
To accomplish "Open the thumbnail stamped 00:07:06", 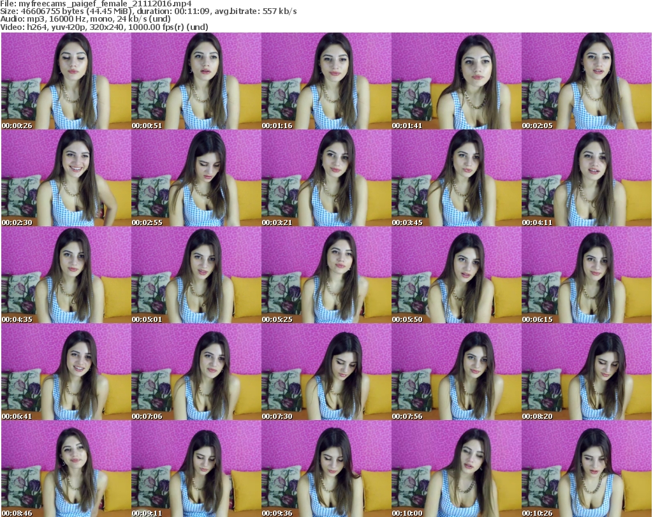I will [x=196, y=372].
